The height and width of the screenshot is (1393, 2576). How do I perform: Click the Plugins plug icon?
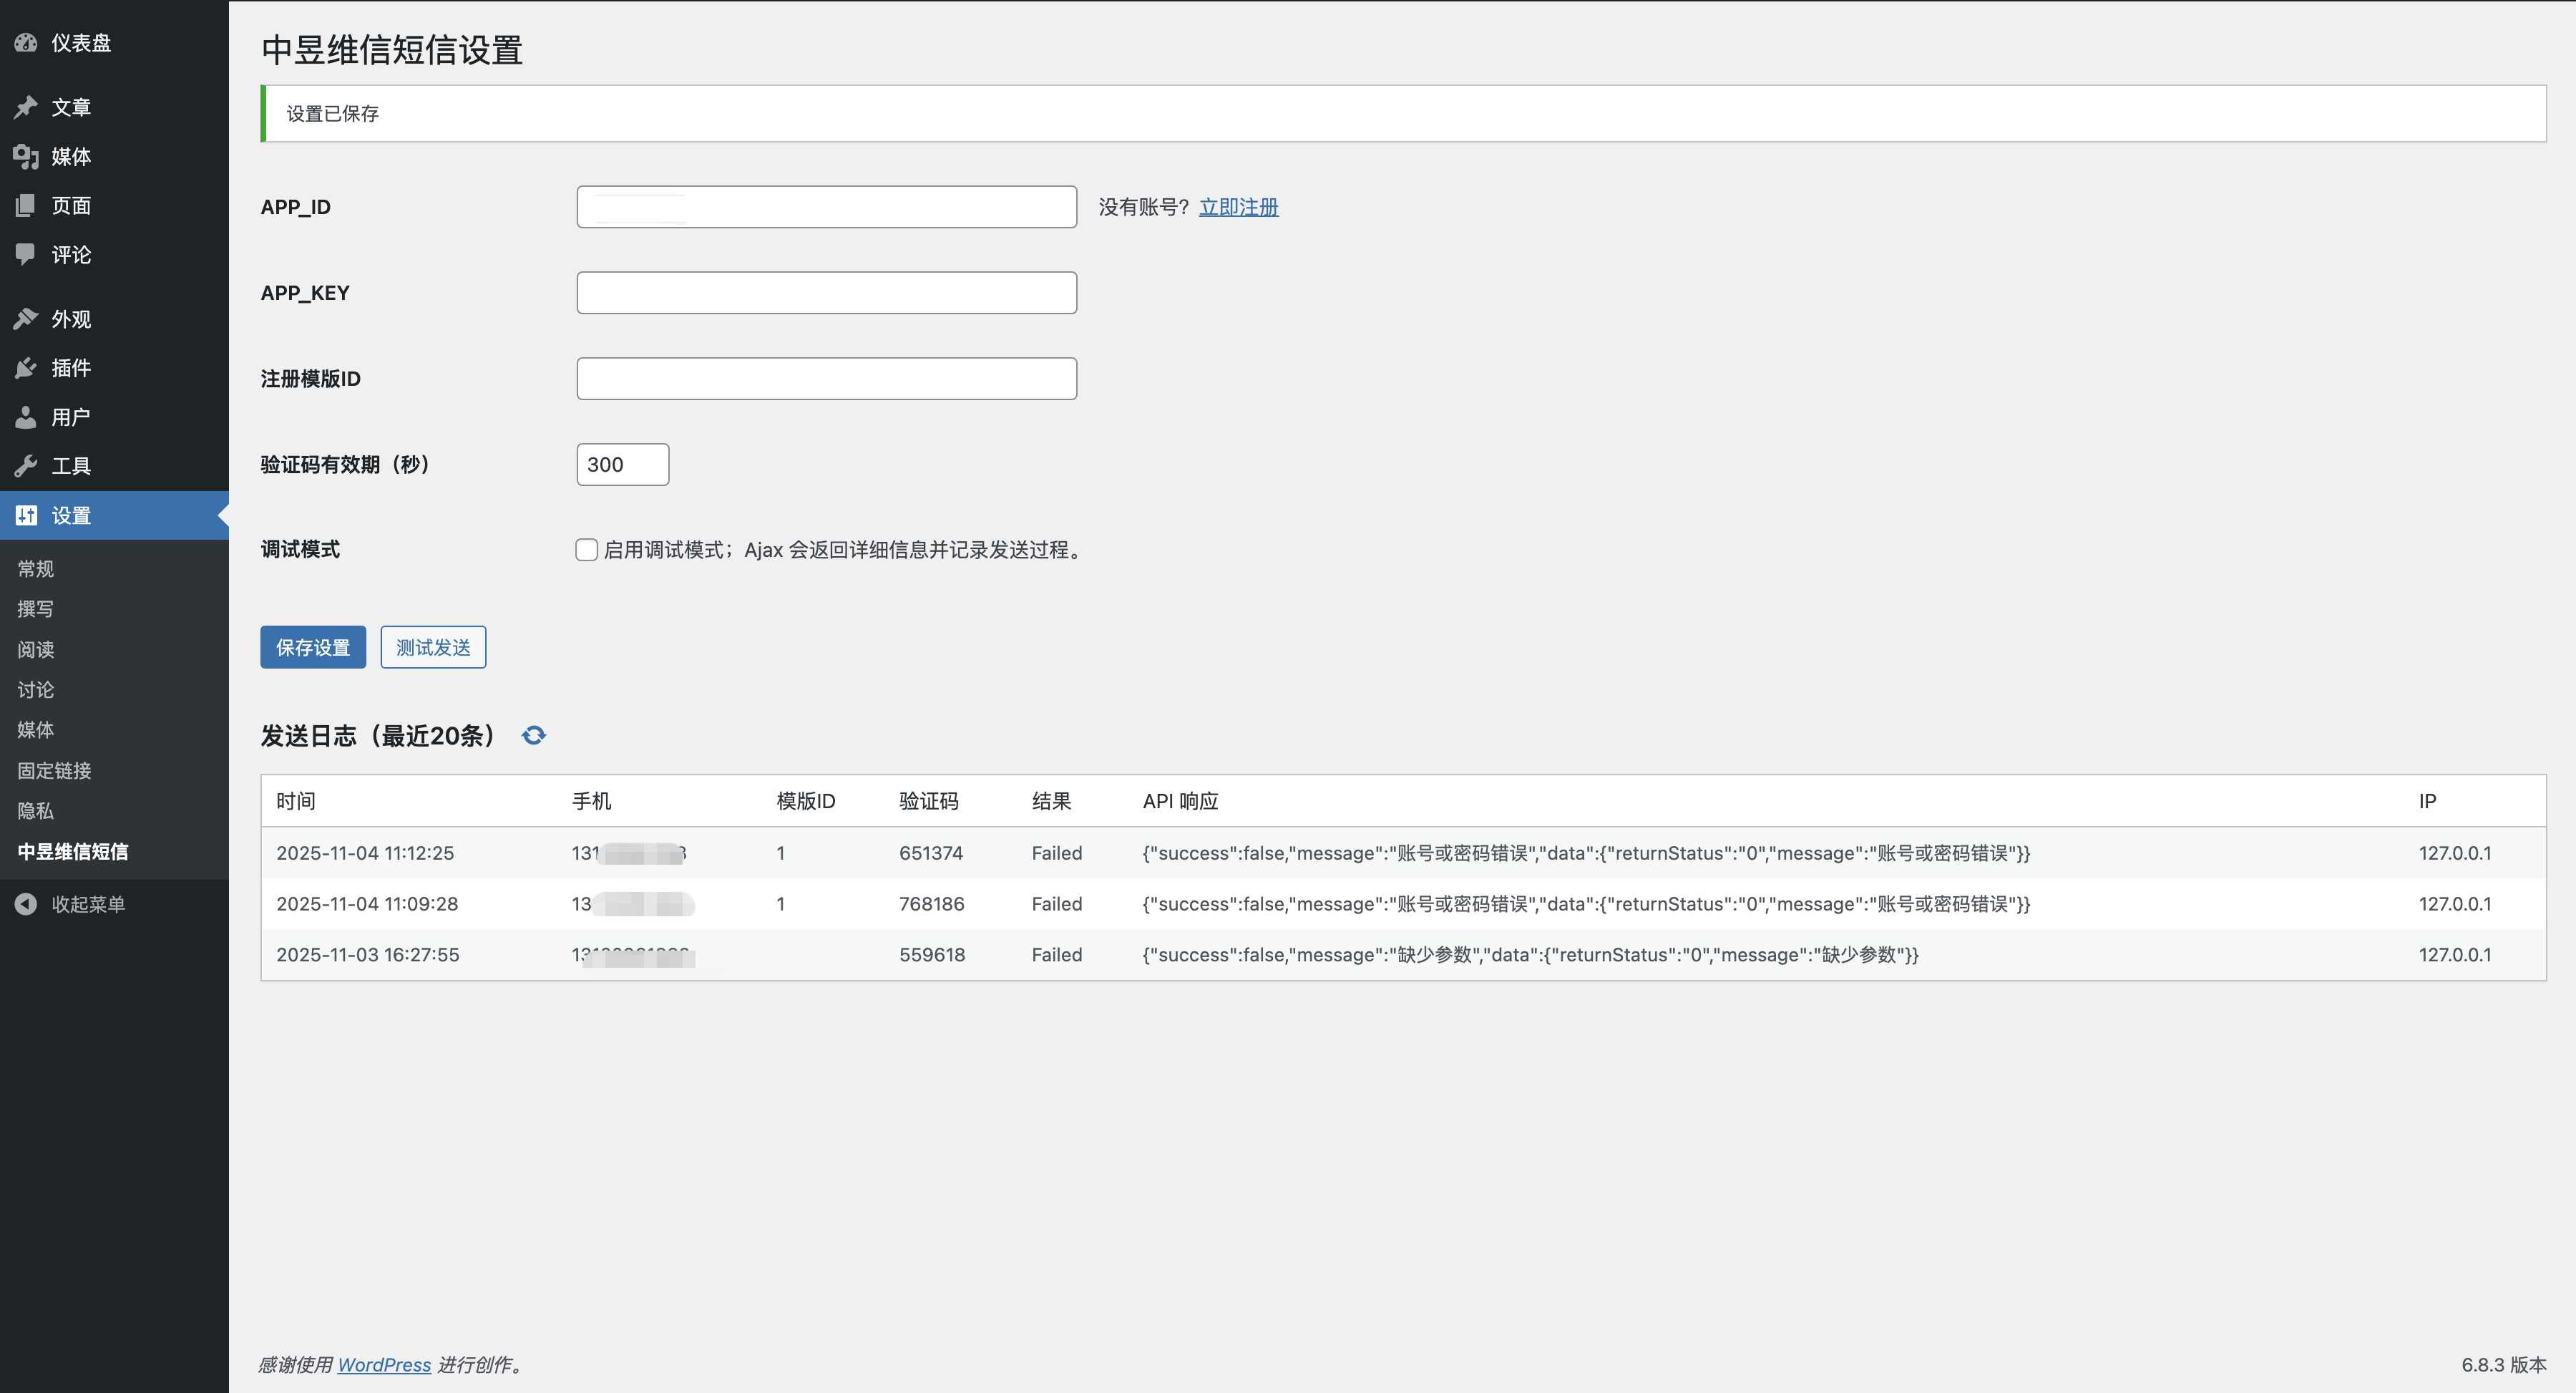click(26, 368)
